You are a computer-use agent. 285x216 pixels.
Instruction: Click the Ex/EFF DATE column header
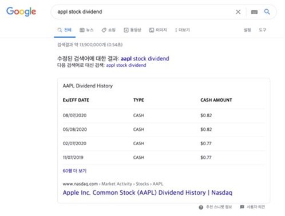[x=76, y=100]
